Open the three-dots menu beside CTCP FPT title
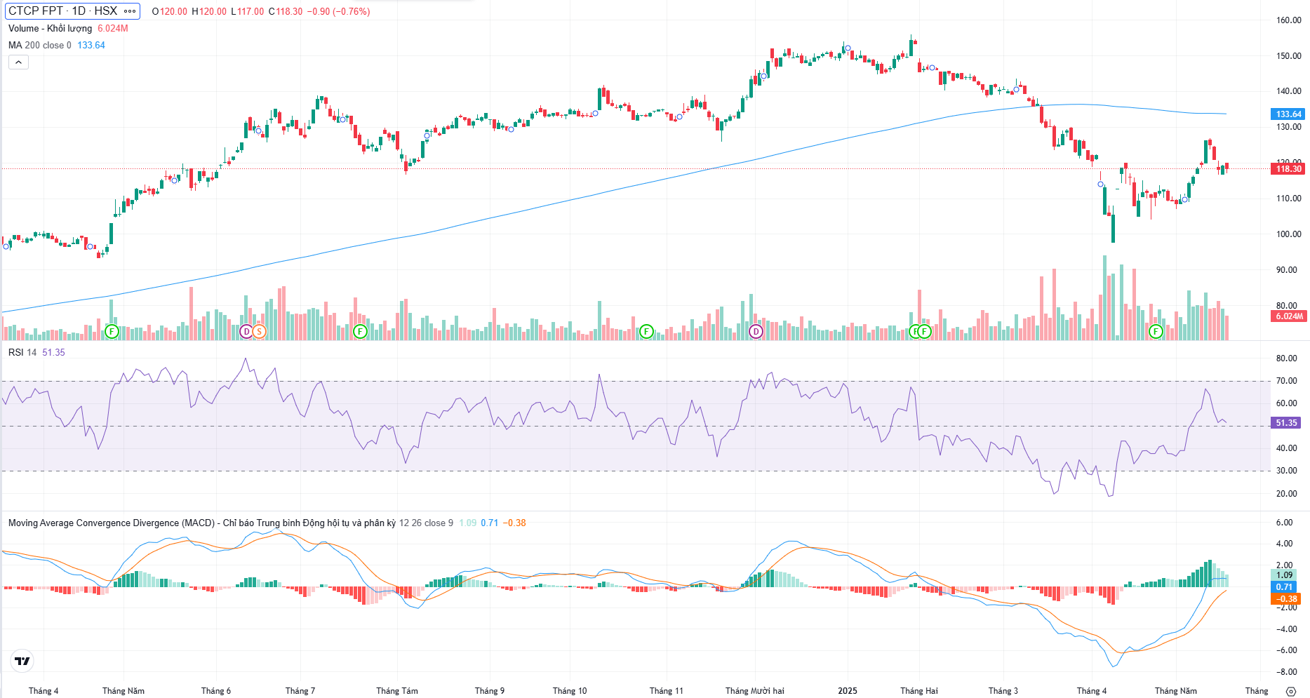The height and width of the screenshot is (698, 1310). 130,11
